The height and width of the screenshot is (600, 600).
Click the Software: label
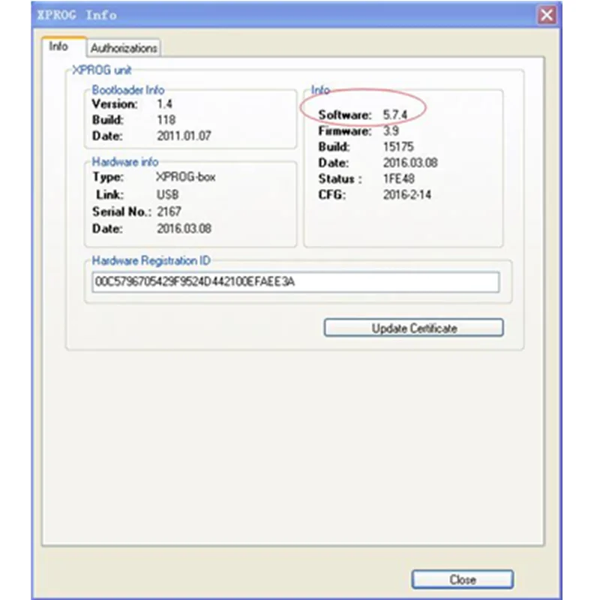[x=345, y=115]
